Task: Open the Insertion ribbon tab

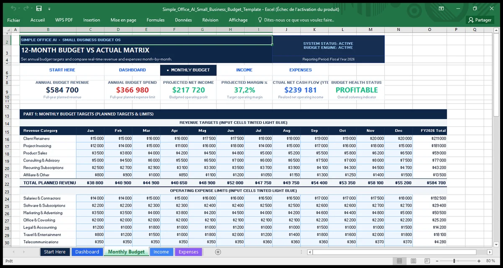Action: [x=91, y=20]
